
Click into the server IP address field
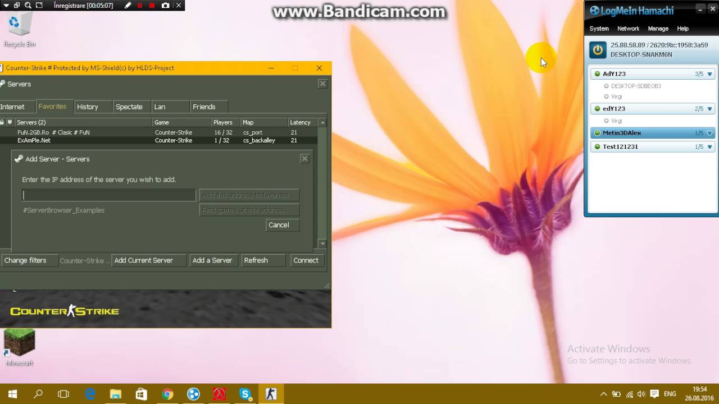point(109,195)
